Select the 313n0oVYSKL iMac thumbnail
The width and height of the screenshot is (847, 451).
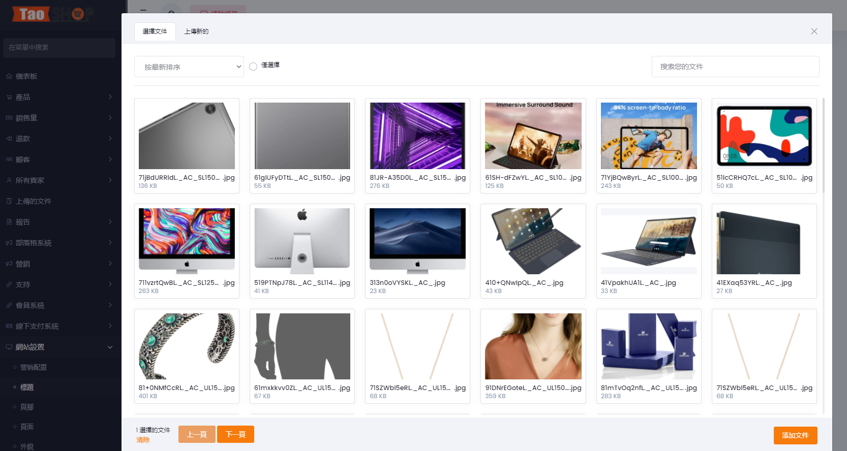[x=417, y=241]
